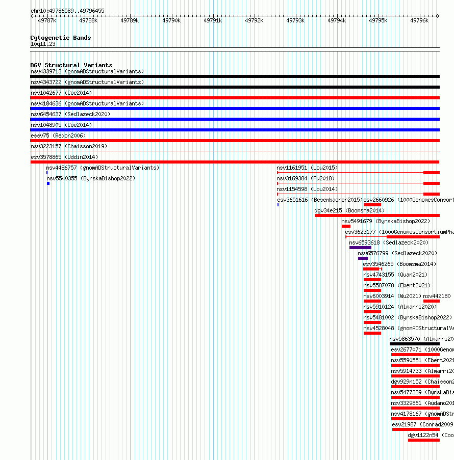Select esv2660926 1000Genomes label

[x=409, y=200]
